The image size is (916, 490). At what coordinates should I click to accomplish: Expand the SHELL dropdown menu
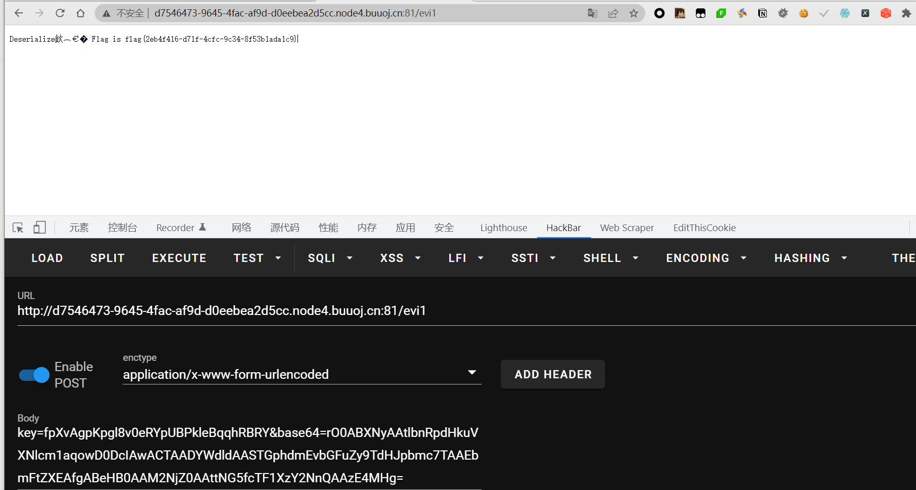click(611, 258)
